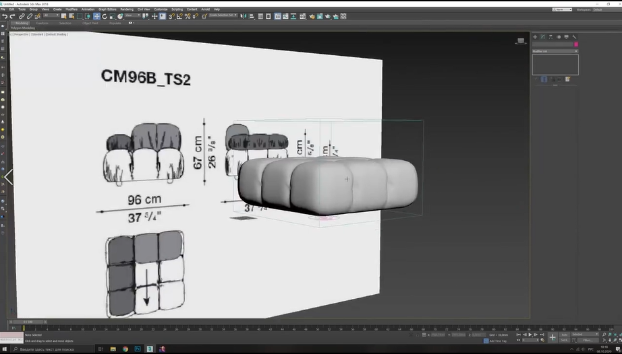Click the Render Production teapot icon
The height and width of the screenshot is (354, 622).
coord(328,16)
